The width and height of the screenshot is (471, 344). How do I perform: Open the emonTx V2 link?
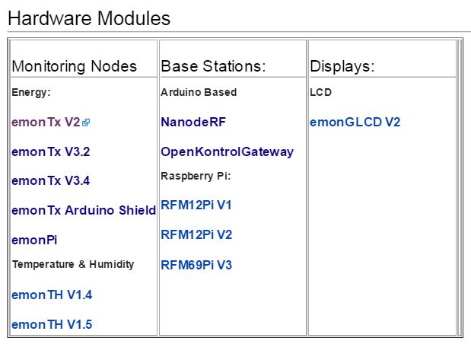point(46,123)
